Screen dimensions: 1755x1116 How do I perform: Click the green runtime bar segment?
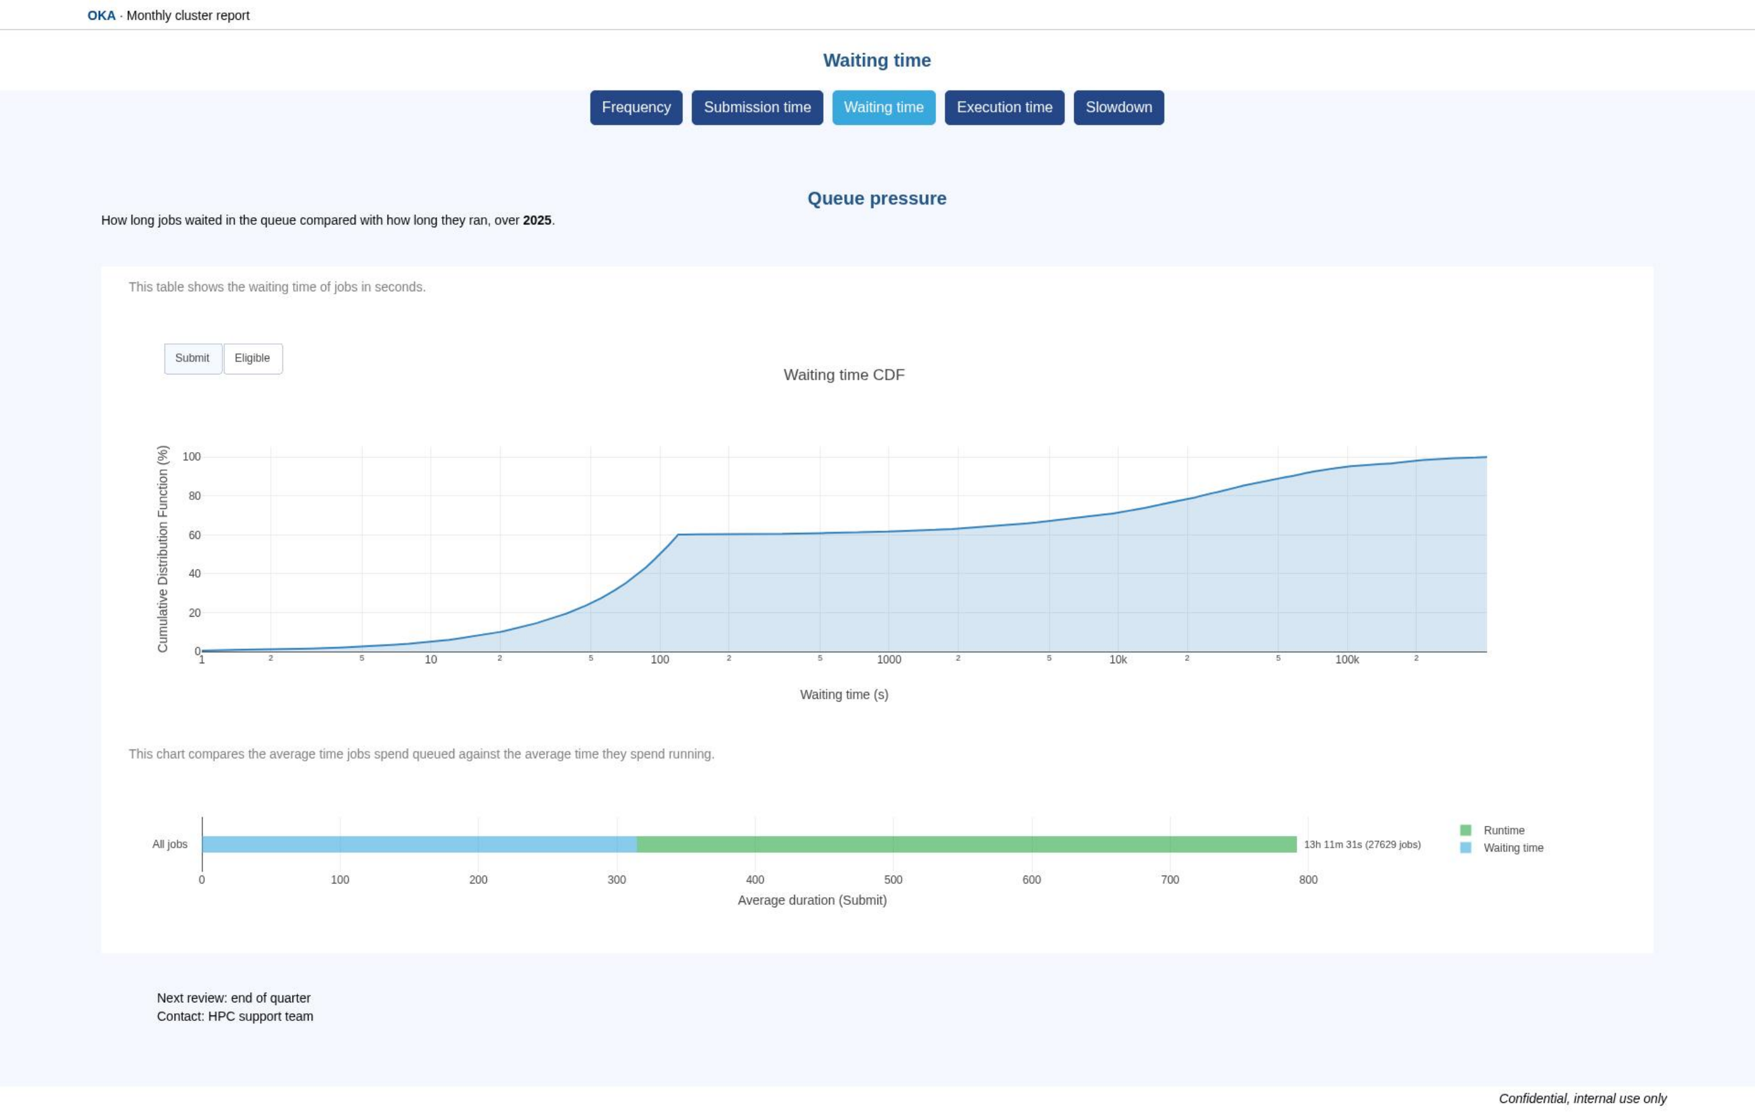(967, 844)
